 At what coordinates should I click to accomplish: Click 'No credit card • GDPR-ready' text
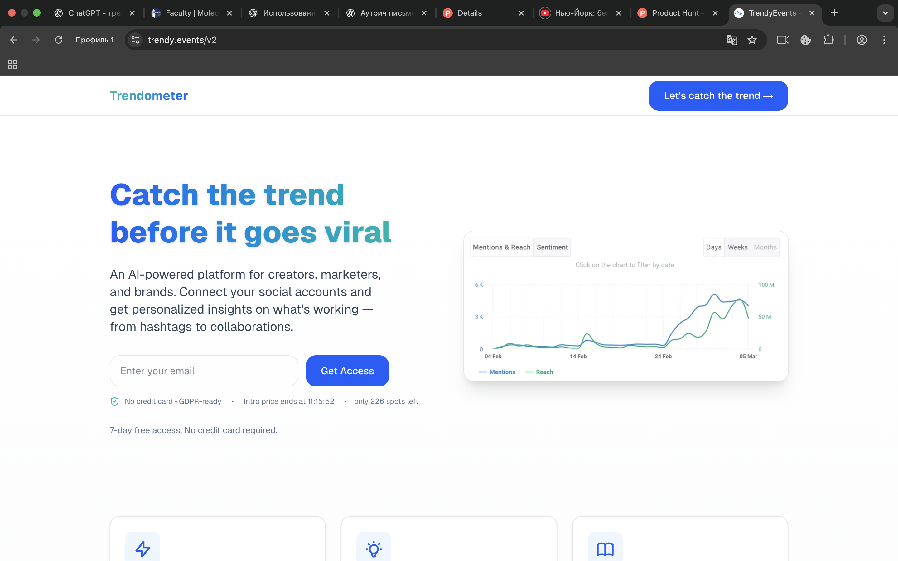(173, 401)
